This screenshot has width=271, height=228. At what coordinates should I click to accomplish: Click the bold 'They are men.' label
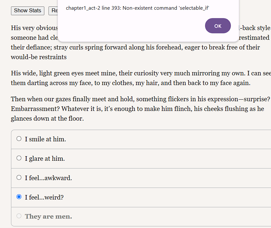click(x=48, y=217)
